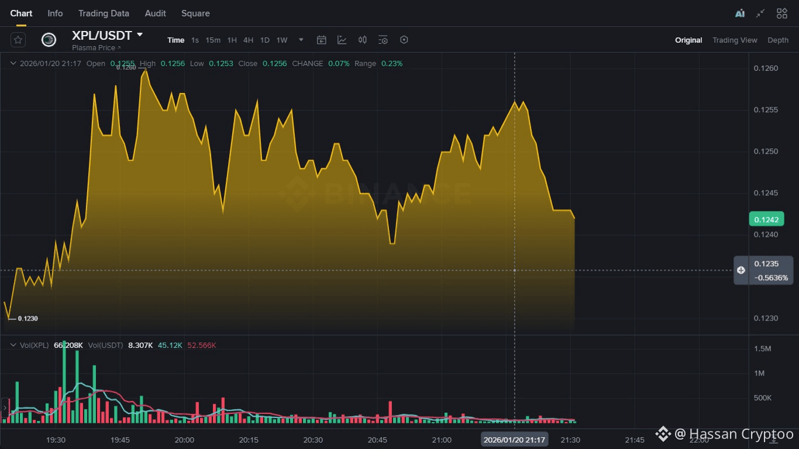Viewport: 799px width, 449px height.
Task: Click the Binance Square logo watermark icon
Action: pyautogui.click(x=663, y=434)
